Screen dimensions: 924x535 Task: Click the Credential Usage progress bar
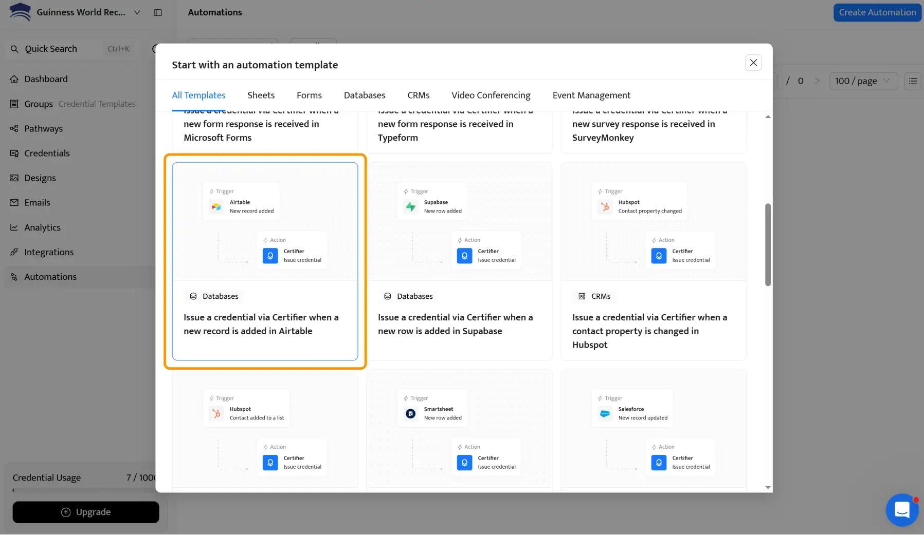85,491
